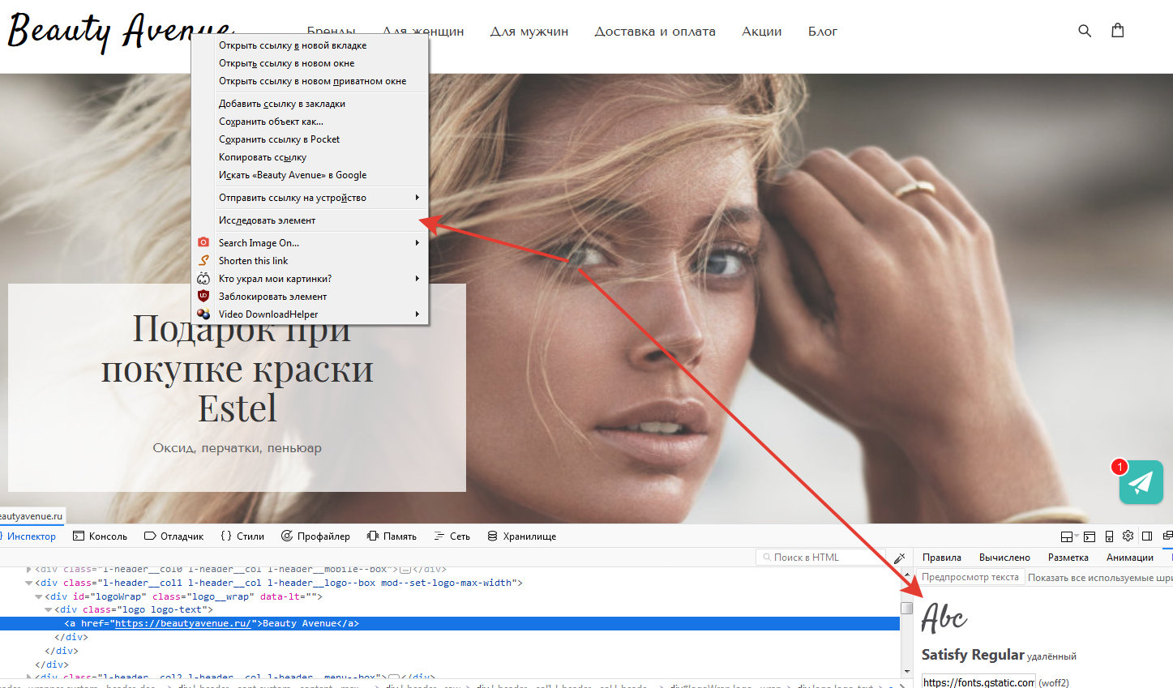Expand the 'Кто украл мои картинки?' submenu arrow

pos(417,278)
